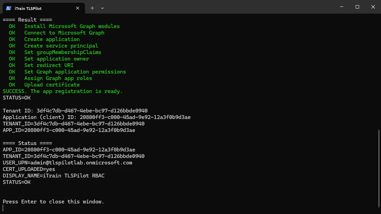Maximize the terminal window
The width and height of the screenshot is (381, 214).
click(357, 7)
